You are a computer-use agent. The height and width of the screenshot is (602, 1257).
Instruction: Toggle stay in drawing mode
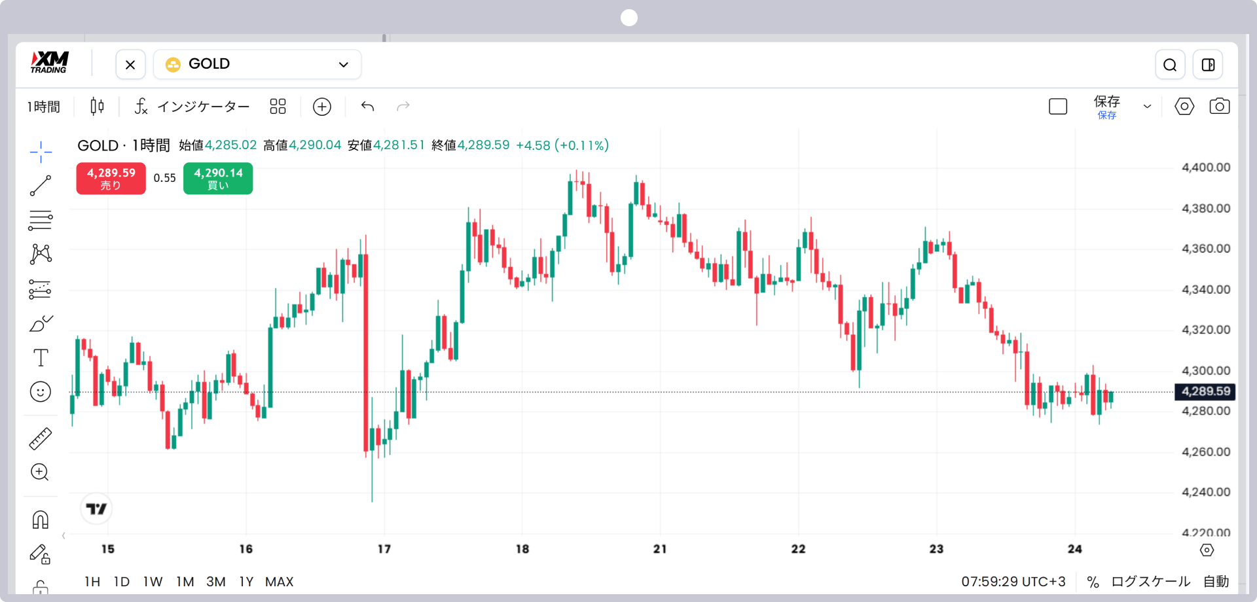41,554
